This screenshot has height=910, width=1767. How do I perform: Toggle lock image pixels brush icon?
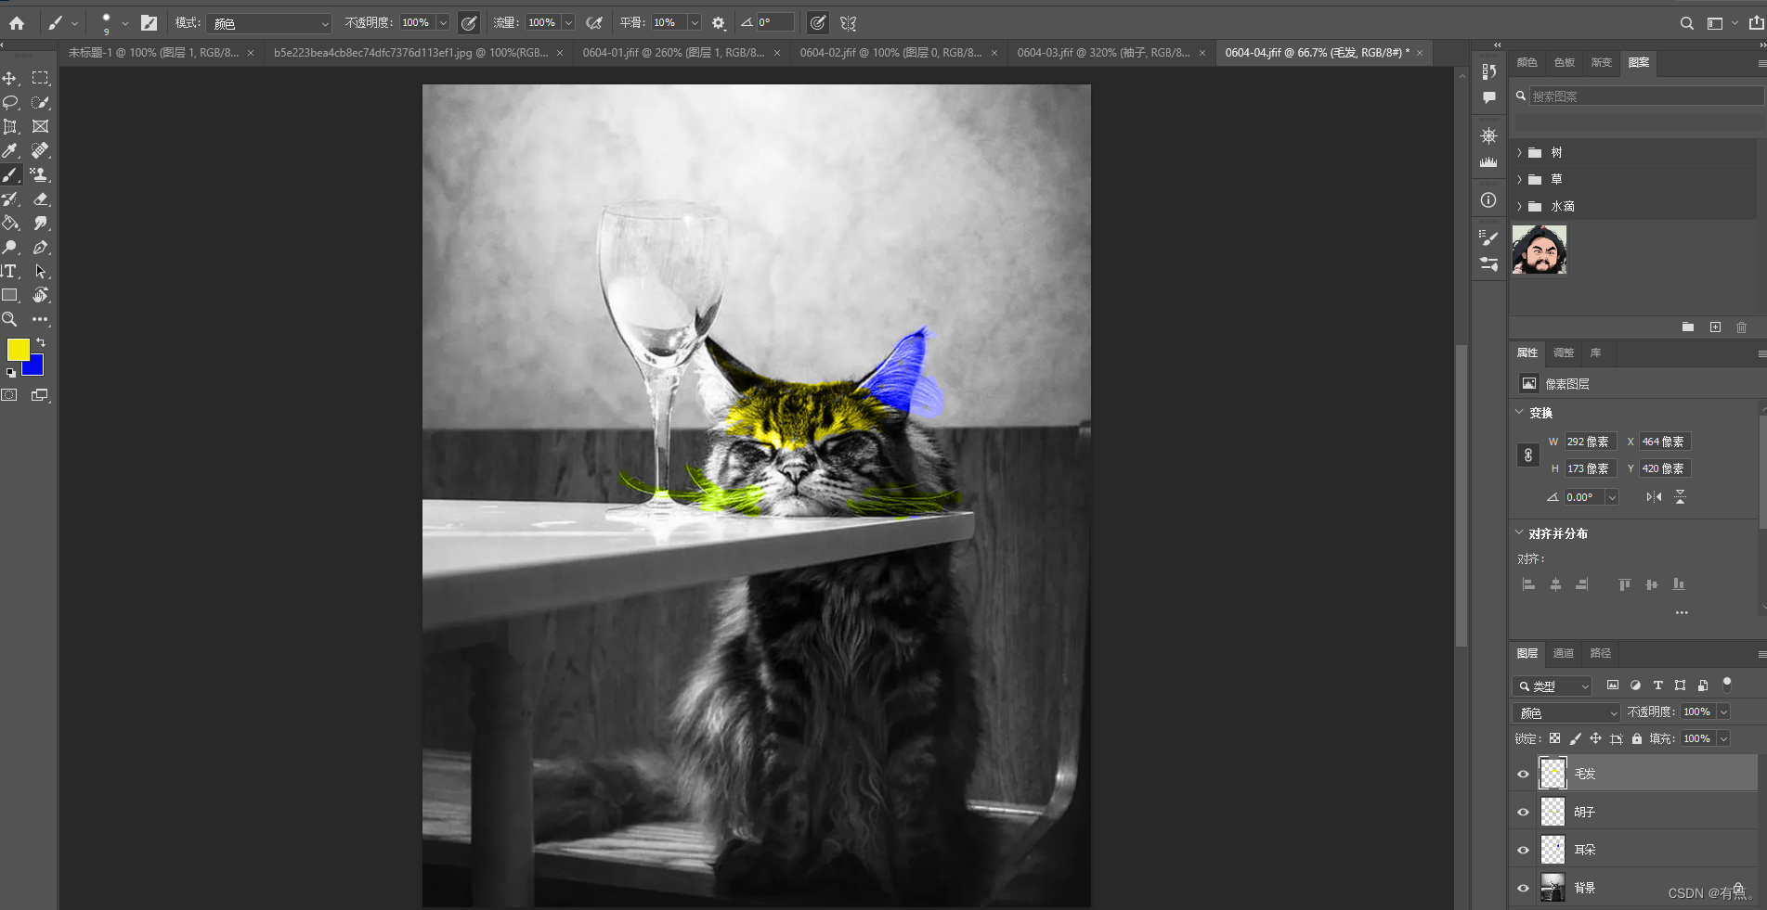coord(1575,739)
